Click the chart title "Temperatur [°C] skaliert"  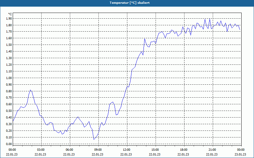[130, 3]
